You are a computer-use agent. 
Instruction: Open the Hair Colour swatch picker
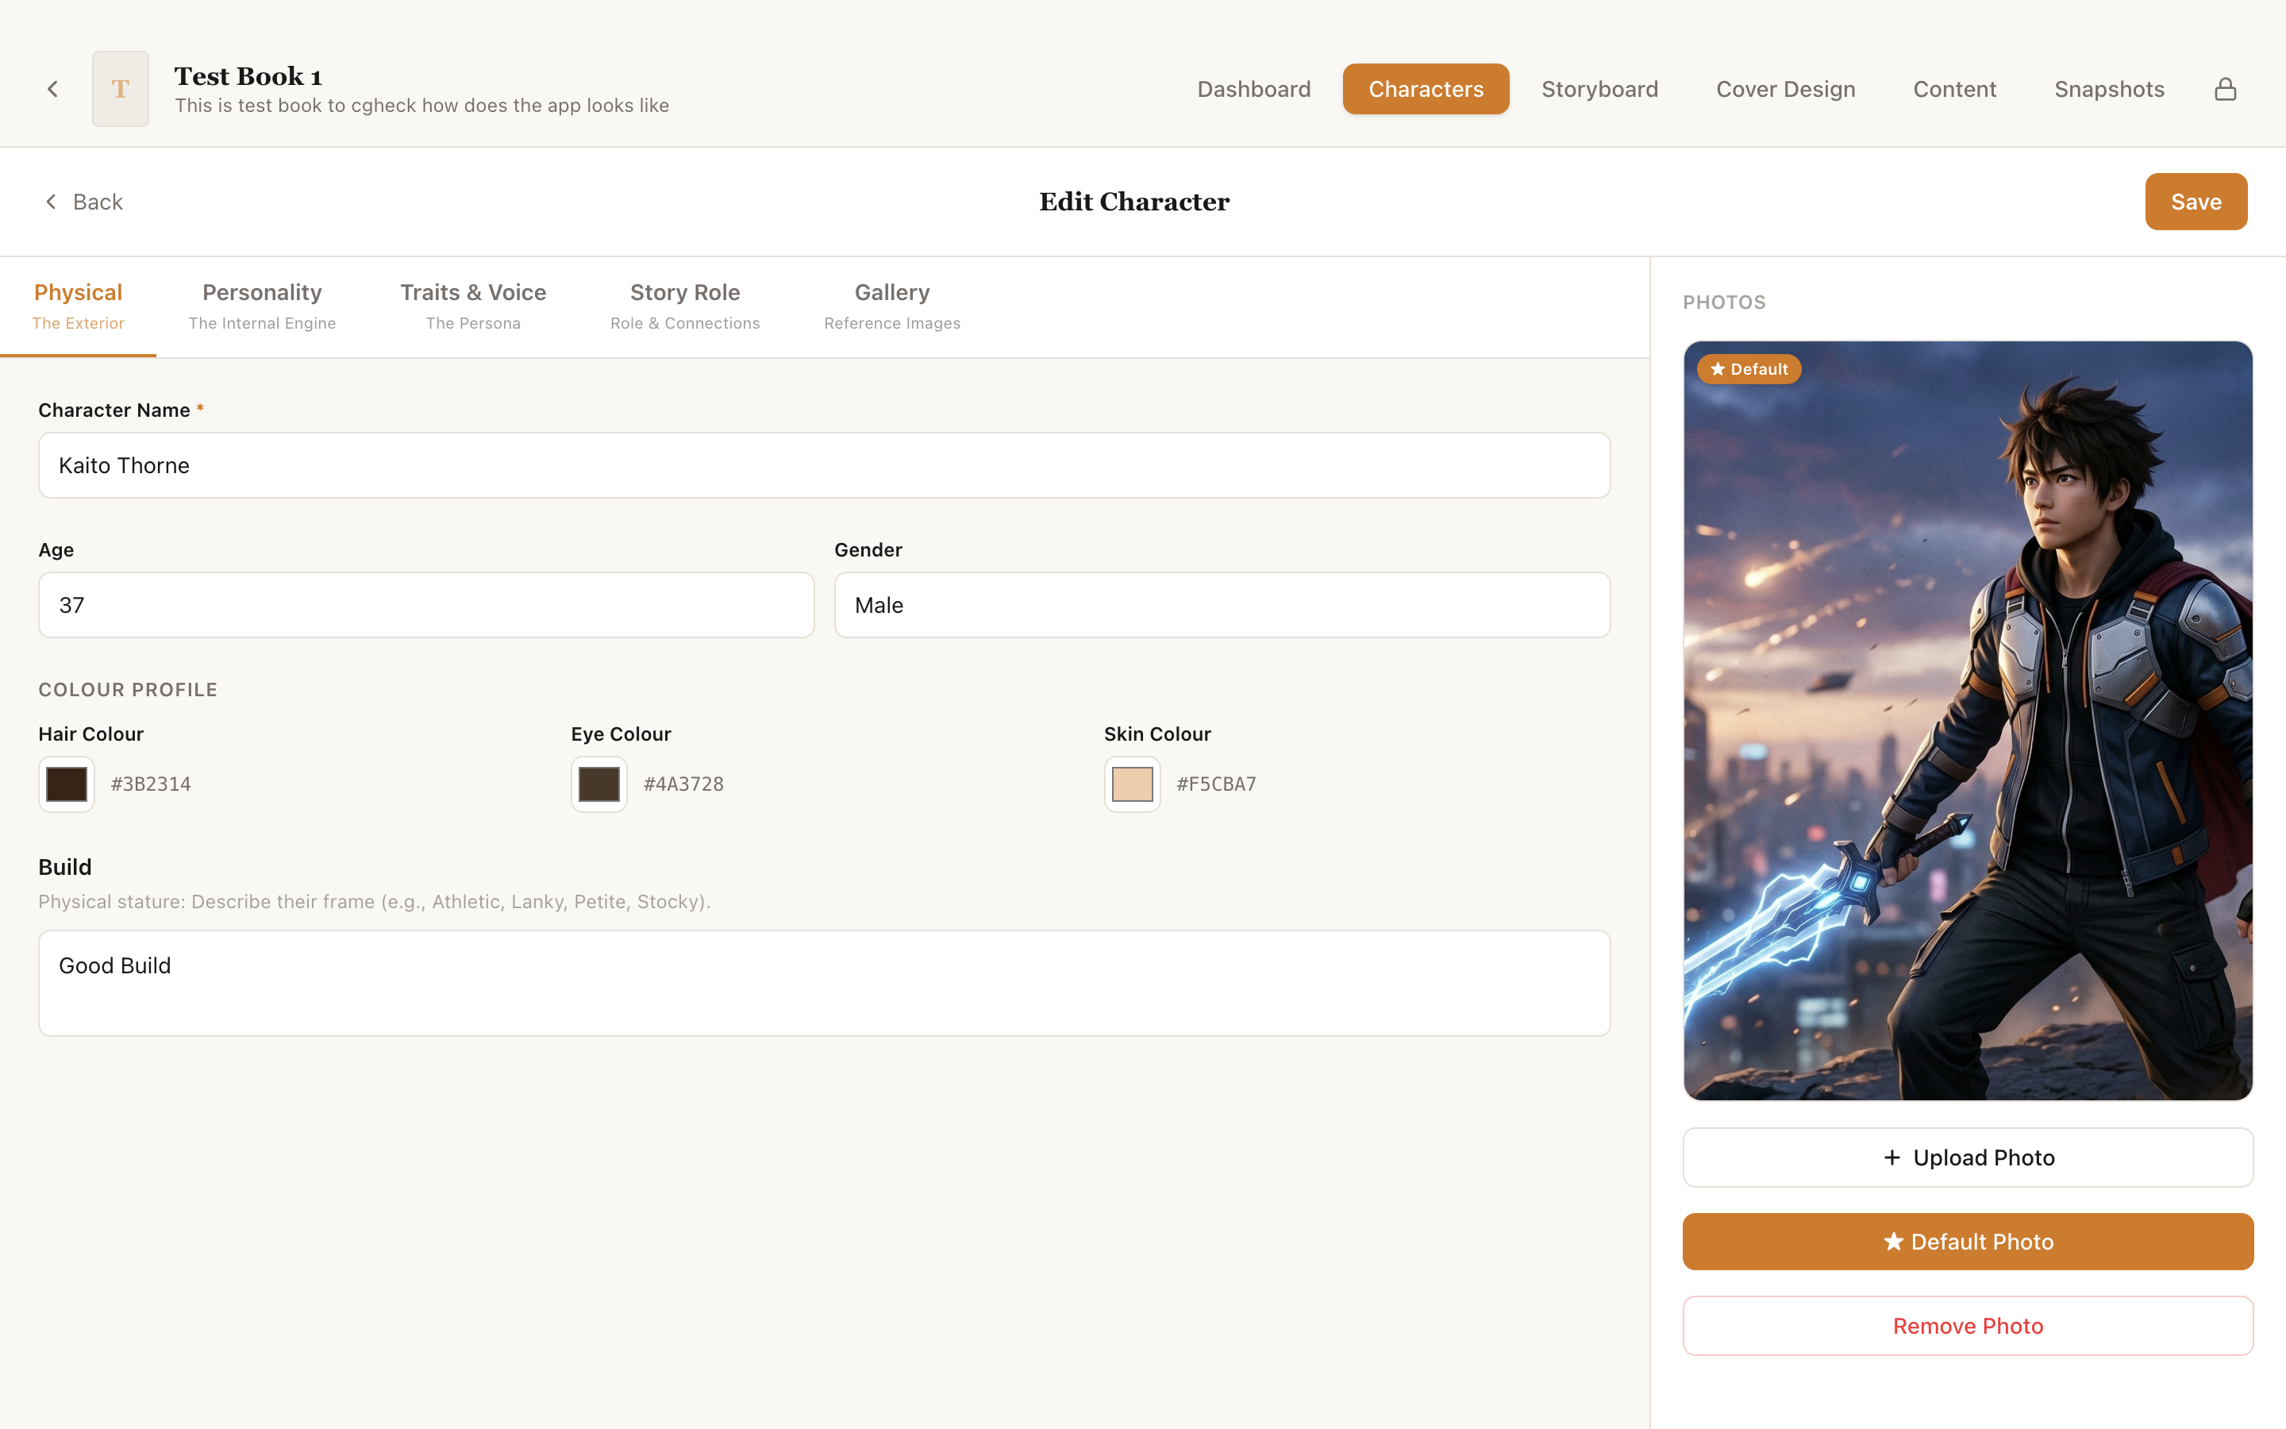(x=66, y=784)
